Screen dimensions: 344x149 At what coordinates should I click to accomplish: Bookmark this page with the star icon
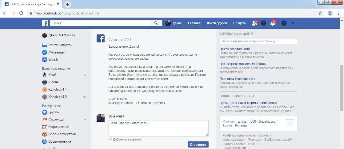[x=320, y=13]
